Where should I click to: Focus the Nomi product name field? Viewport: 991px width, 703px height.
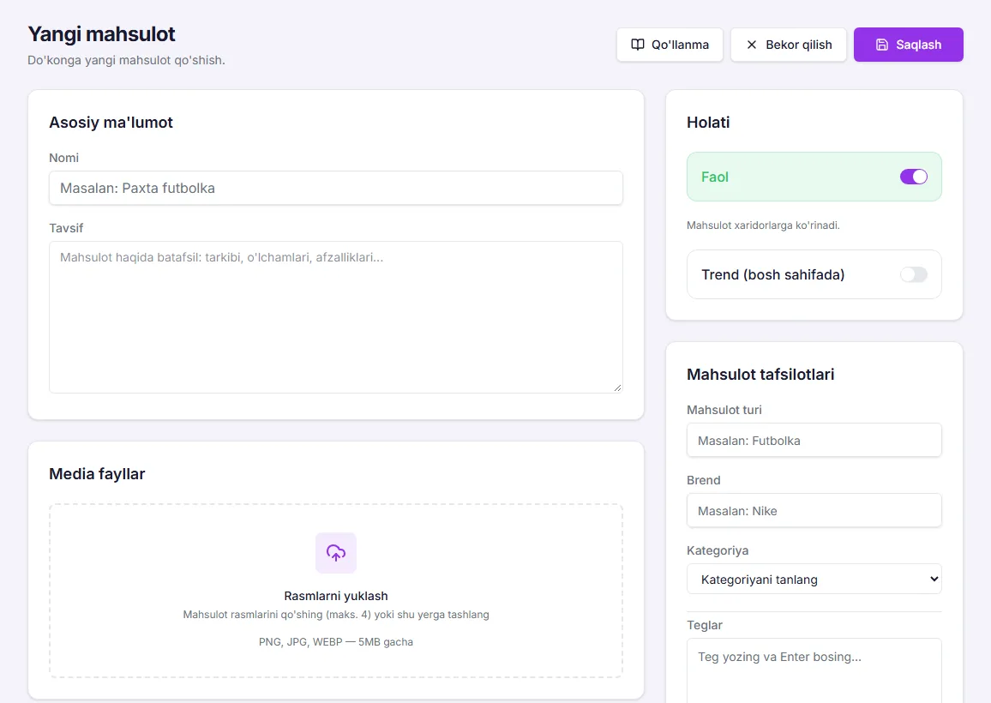point(335,188)
